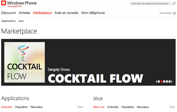Image resolution: width=177 pixels, height=112 pixels.
Task: Click Tous link in Jeux section
Action: pos(172,107)
